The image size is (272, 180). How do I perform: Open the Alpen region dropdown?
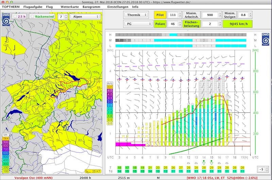coord(85,17)
